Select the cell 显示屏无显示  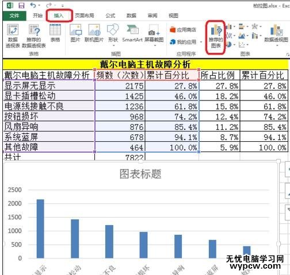(x=49, y=86)
